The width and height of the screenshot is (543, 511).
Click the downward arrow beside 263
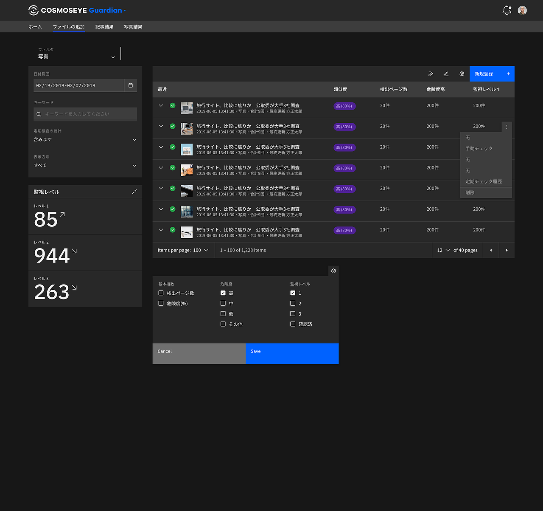tap(74, 287)
